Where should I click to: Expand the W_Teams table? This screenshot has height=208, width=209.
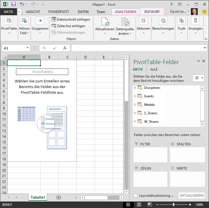(x=135, y=121)
